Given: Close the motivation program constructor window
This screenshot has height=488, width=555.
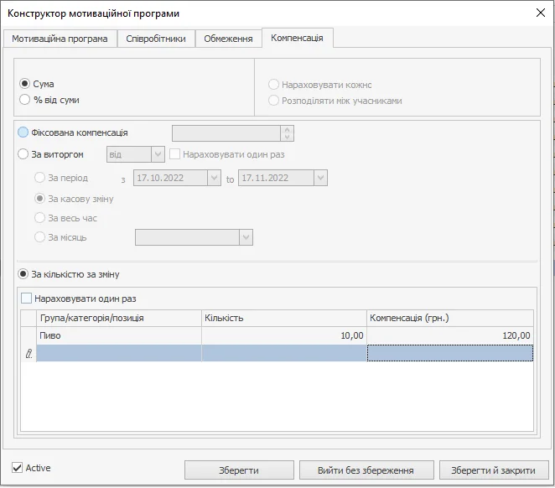Looking at the screenshot, I should (540, 13).
